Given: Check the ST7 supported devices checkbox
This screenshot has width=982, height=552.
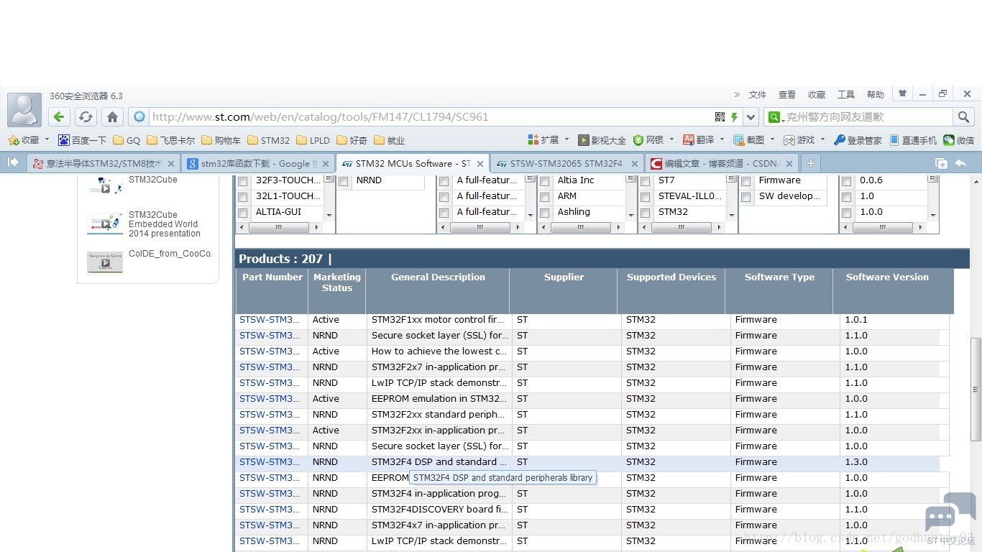Looking at the screenshot, I should (645, 181).
